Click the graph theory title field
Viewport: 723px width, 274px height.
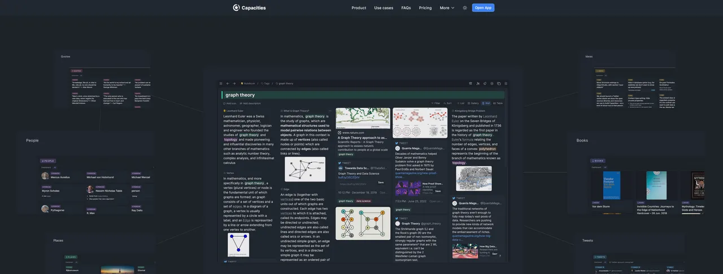(x=363, y=95)
